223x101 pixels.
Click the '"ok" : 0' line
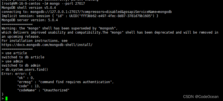tap(26, 78)
